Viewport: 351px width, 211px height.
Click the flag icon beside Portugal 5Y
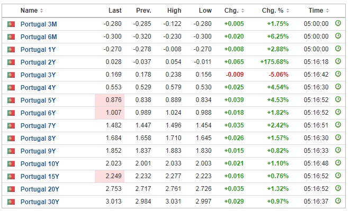[11, 100]
